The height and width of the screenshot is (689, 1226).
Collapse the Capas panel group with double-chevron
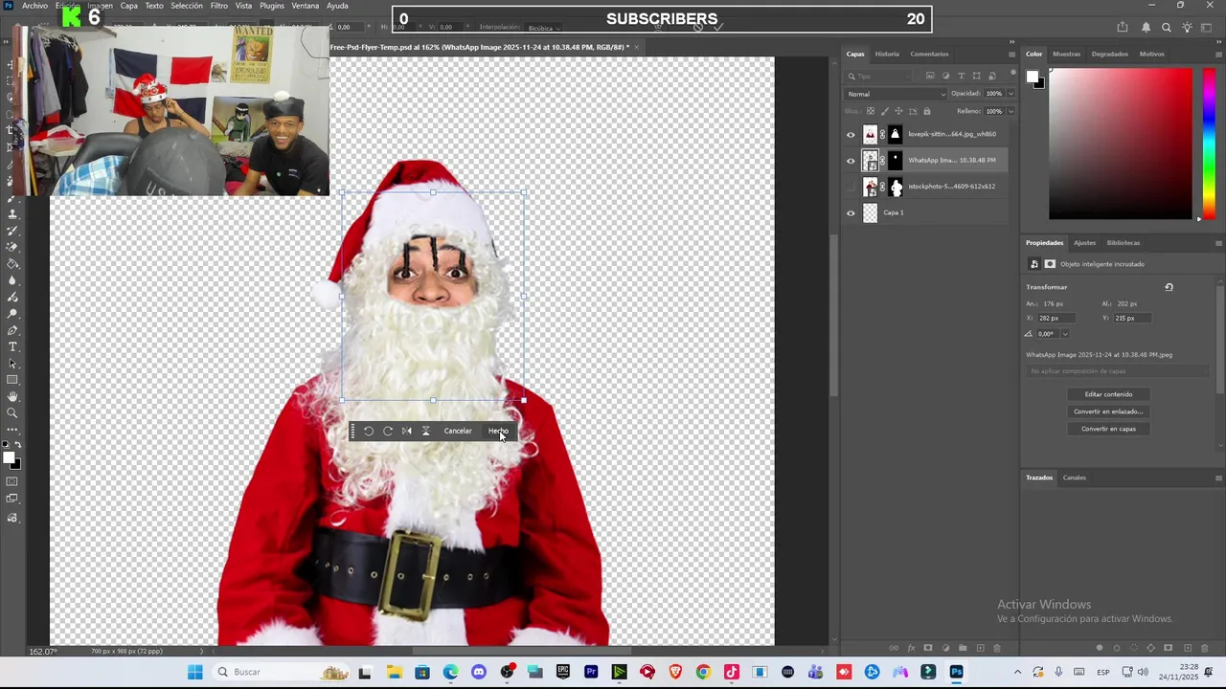pyautogui.click(x=1011, y=42)
